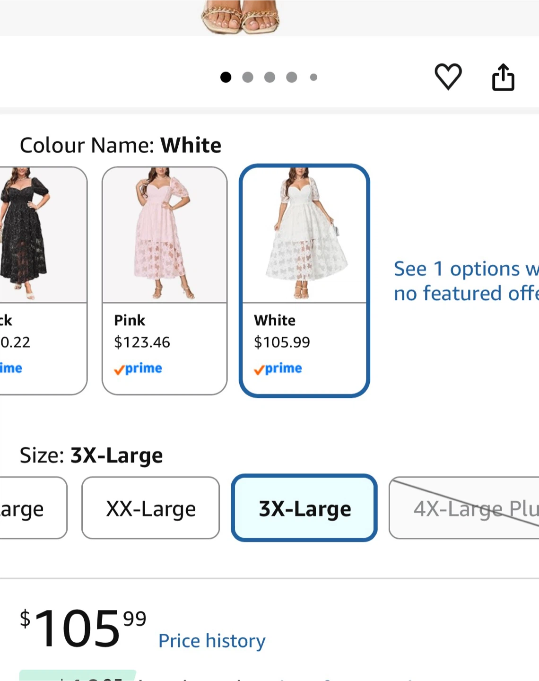Tap product sandals image at top
539x681 pixels.
pyautogui.click(x=241, y=17)
